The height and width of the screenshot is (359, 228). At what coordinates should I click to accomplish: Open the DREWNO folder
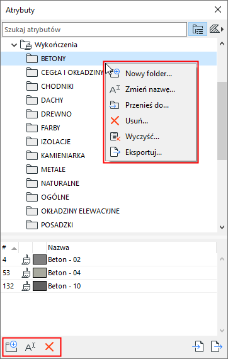56,114
